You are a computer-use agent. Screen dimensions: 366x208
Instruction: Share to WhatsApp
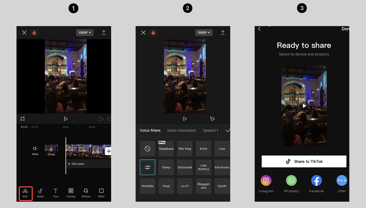pos(291,184)
